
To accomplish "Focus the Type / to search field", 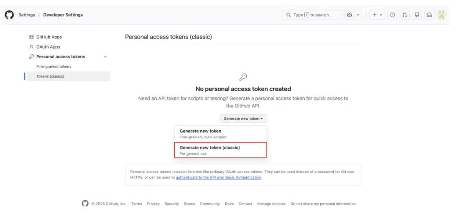I will 312,15.
